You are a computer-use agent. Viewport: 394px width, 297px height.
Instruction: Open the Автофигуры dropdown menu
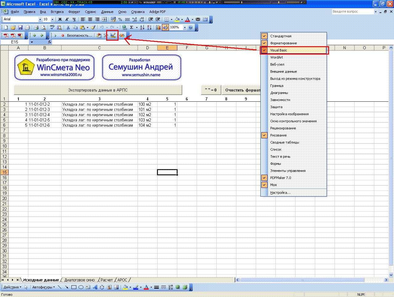[43, 287]
